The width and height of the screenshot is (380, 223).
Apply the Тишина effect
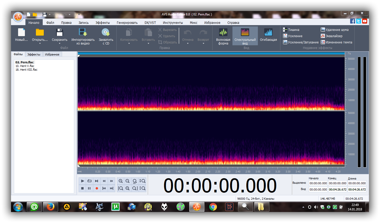[x=291, y=30]
